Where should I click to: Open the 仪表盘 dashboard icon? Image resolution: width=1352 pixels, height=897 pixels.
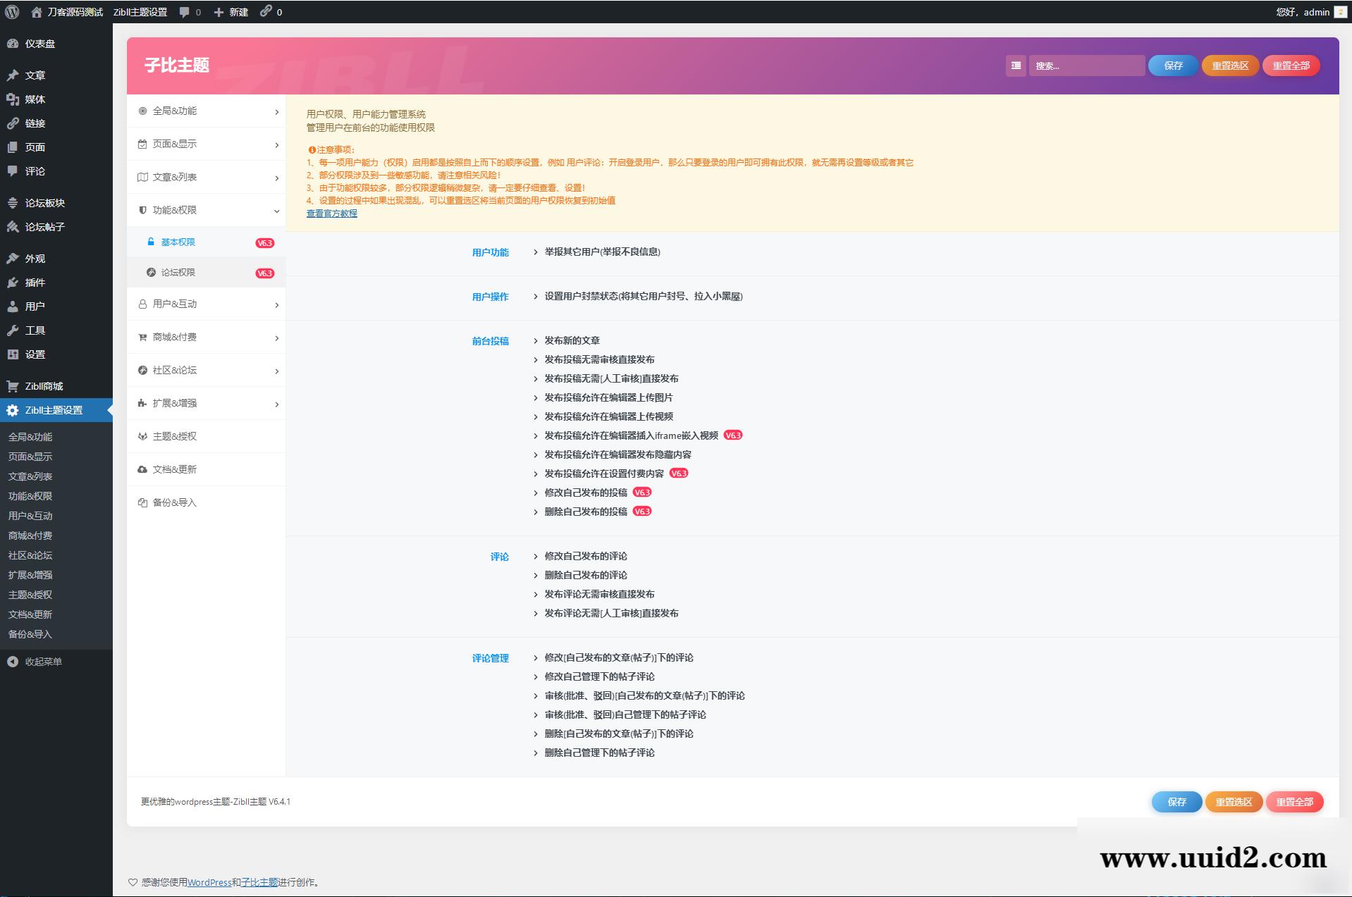[13, 44]
